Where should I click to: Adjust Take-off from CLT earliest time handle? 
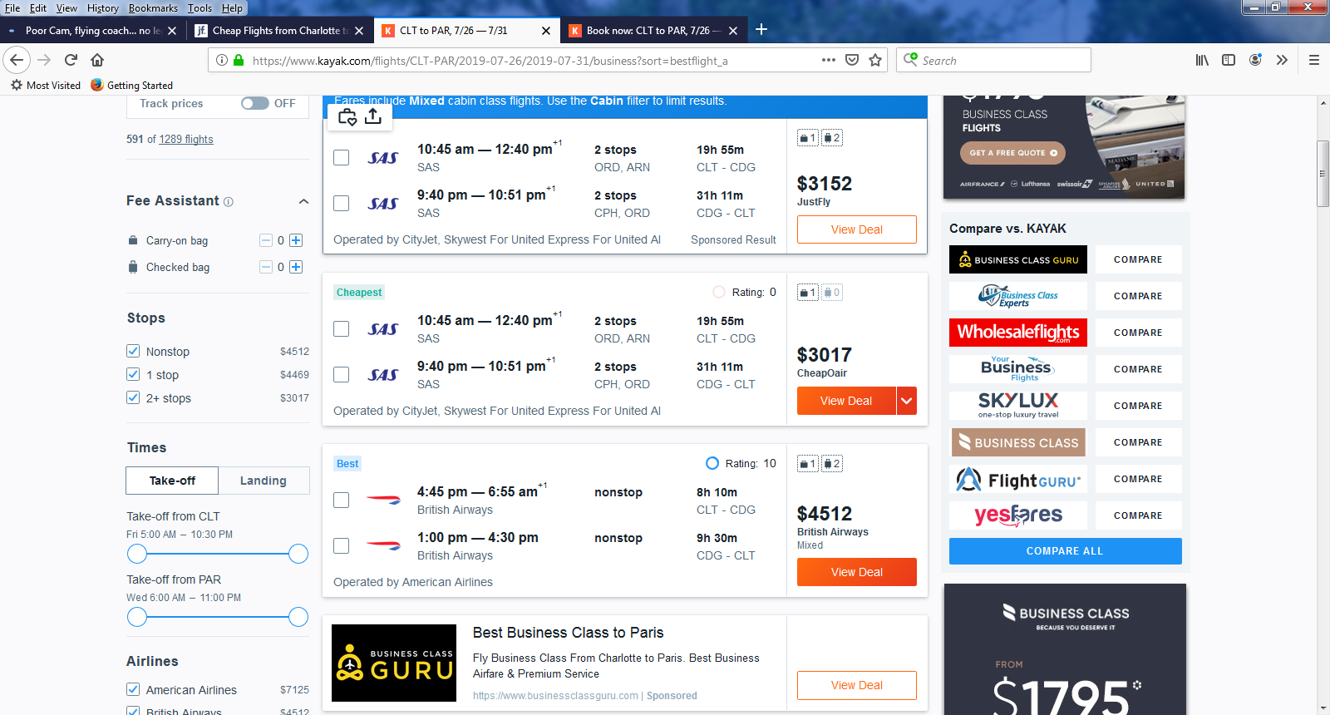(137, 554)
